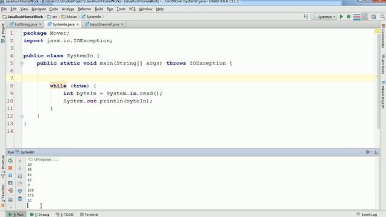386x217 pixels.
Task: Open Run panel settings gear
Action: pyautogui.click(x=369, y=152)
